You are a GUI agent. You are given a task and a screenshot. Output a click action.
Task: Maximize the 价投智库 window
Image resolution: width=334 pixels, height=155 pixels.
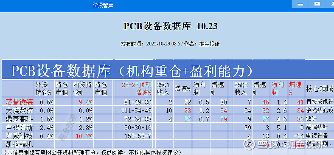[x=317, y=4]
